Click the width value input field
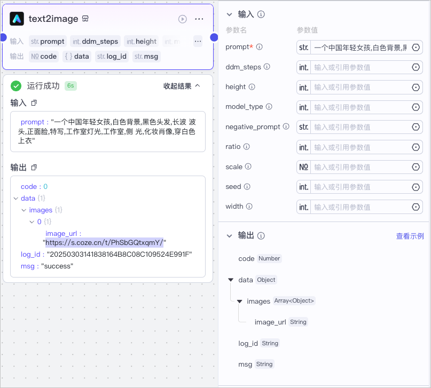 point(361,207)
